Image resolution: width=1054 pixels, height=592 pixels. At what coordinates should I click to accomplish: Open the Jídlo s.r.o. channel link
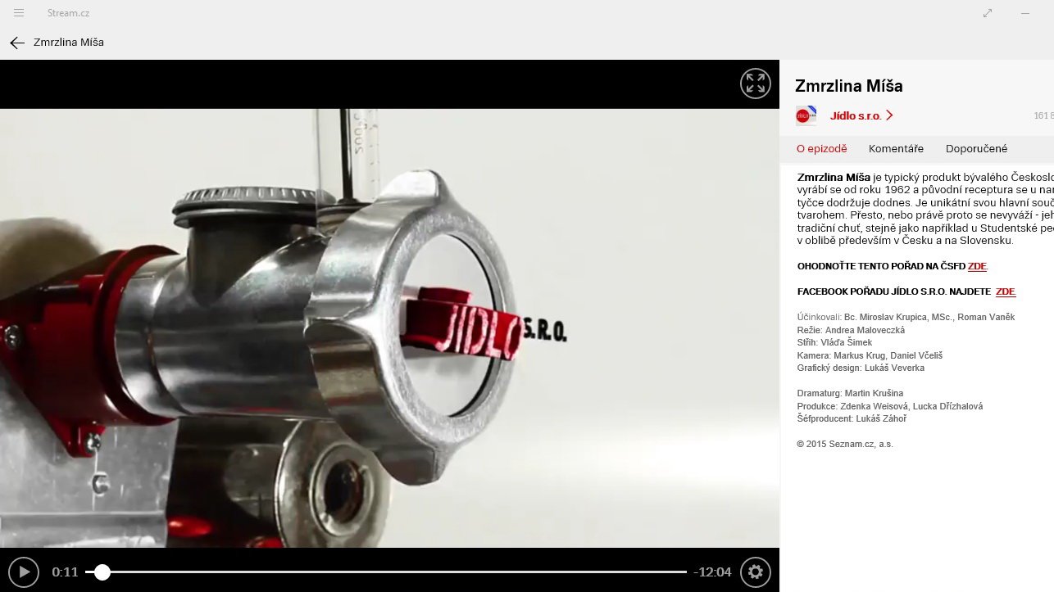tap(855, 115)
